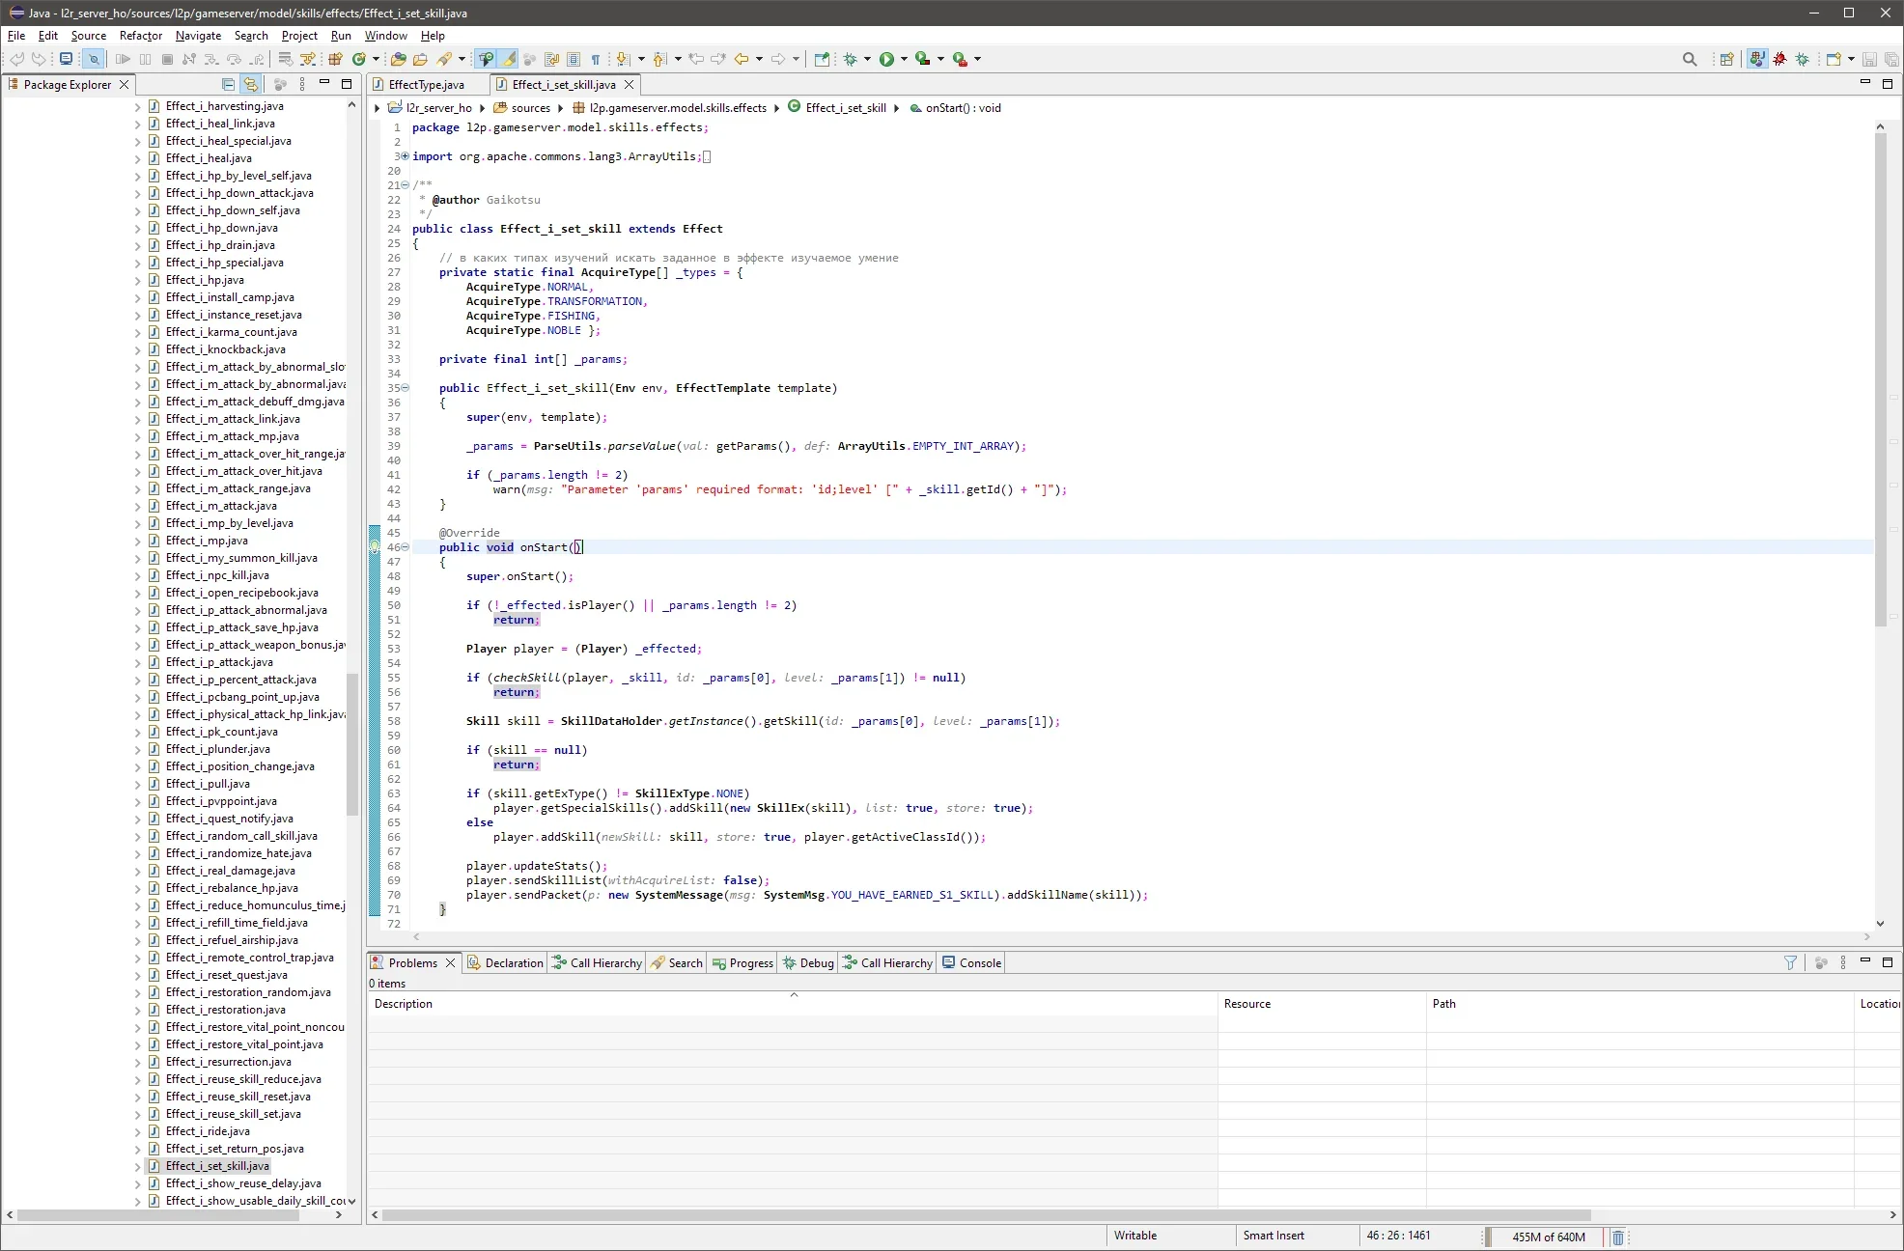Image resolution: width=1904 pixels, height=1251 pixels.
Task: Open the Navigate menu
Action: pos(198,36)
